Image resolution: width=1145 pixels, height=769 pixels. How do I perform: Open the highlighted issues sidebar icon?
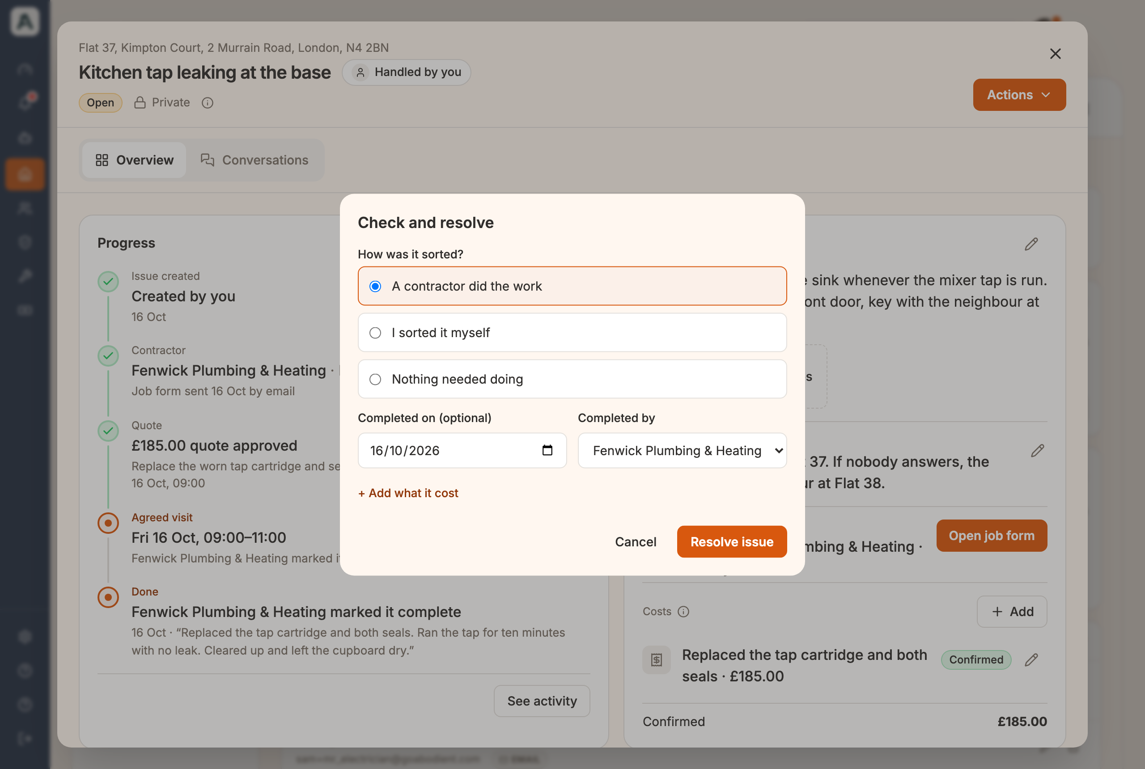(25, 174)
